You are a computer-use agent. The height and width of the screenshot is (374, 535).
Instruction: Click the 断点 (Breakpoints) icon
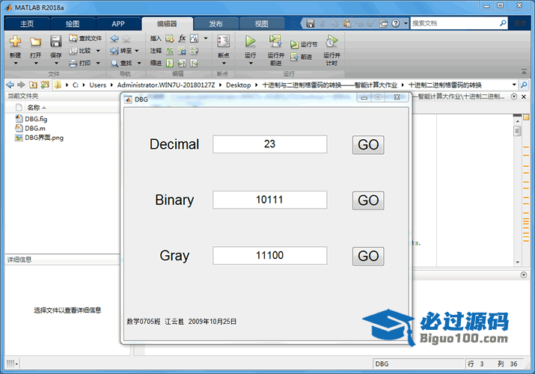pyautogui.click(x=224, y=41)
